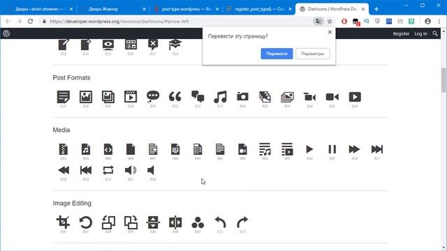Go back to previous page
447x251 pixels.
click(8, 22)
